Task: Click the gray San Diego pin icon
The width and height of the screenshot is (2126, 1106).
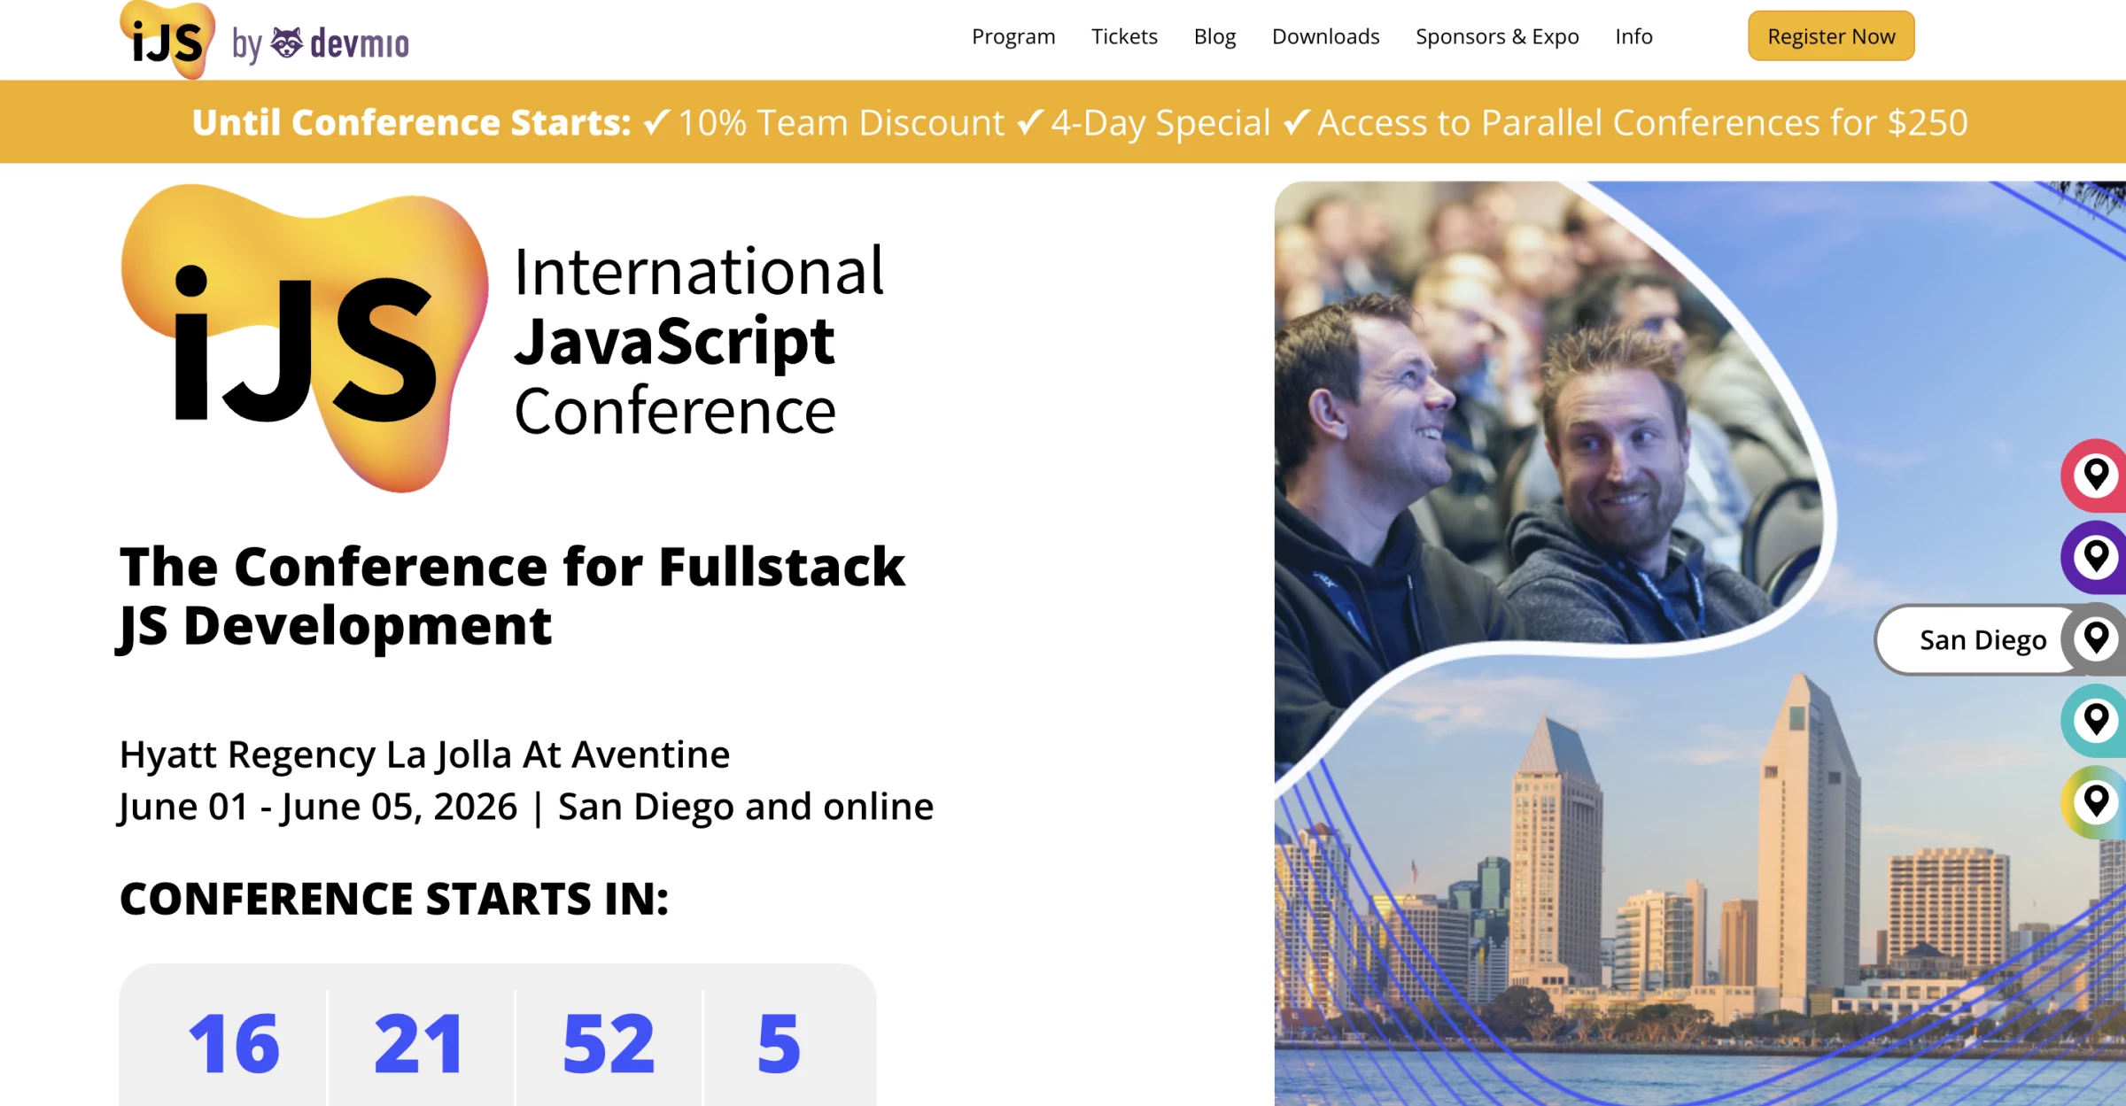Action: tap(2094, 638)
